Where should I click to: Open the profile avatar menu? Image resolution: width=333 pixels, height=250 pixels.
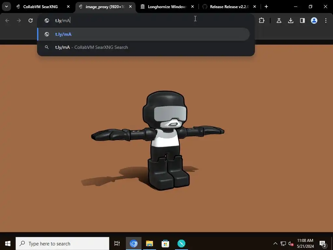[x=314, y=21]
